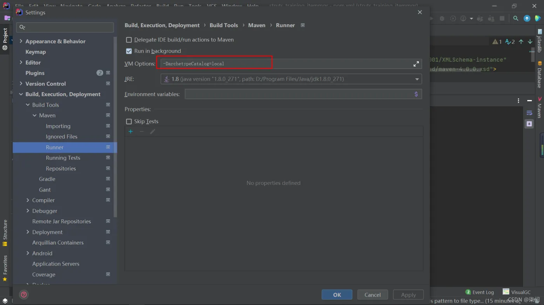The height and width of the screenshot is (305, 544).
Task: Click the Cancel button
Action: pos(373,295)
